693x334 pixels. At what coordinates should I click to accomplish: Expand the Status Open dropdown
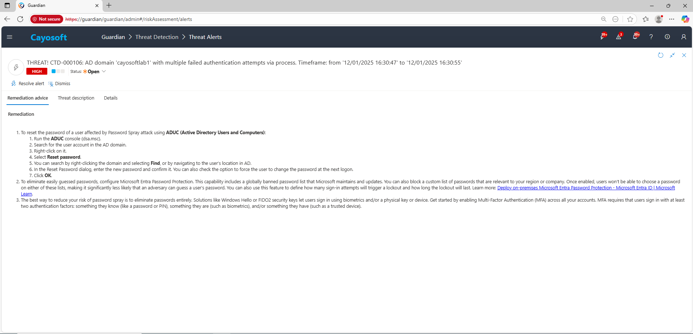(104, 71)
